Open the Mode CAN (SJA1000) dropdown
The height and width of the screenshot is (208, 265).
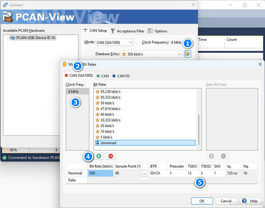(114, 42)
